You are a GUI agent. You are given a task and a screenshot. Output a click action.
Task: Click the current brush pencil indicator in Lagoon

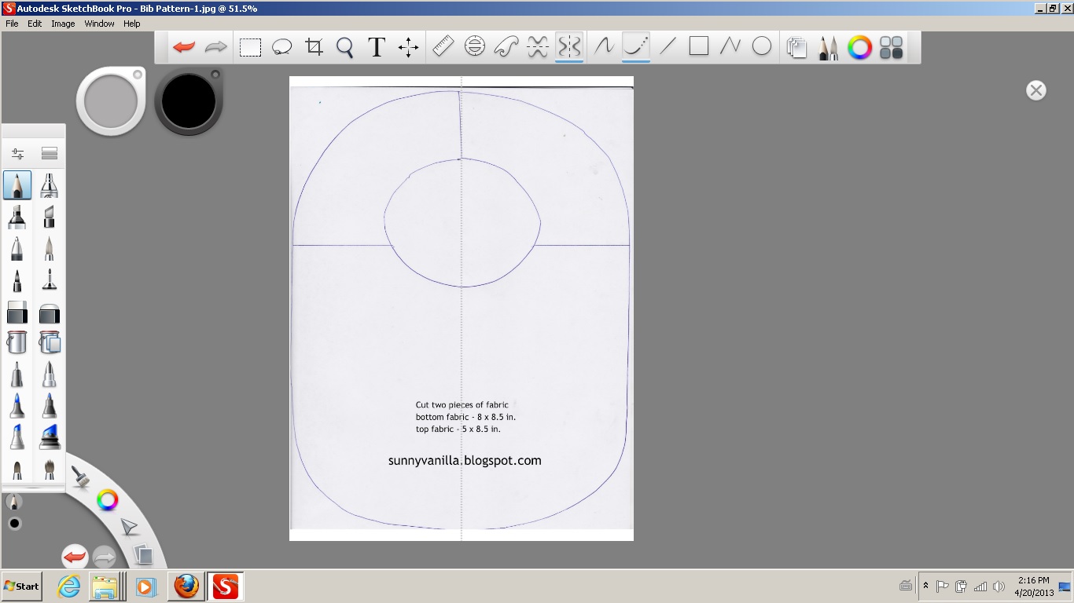pyautogui.click(x=13, y=502)
